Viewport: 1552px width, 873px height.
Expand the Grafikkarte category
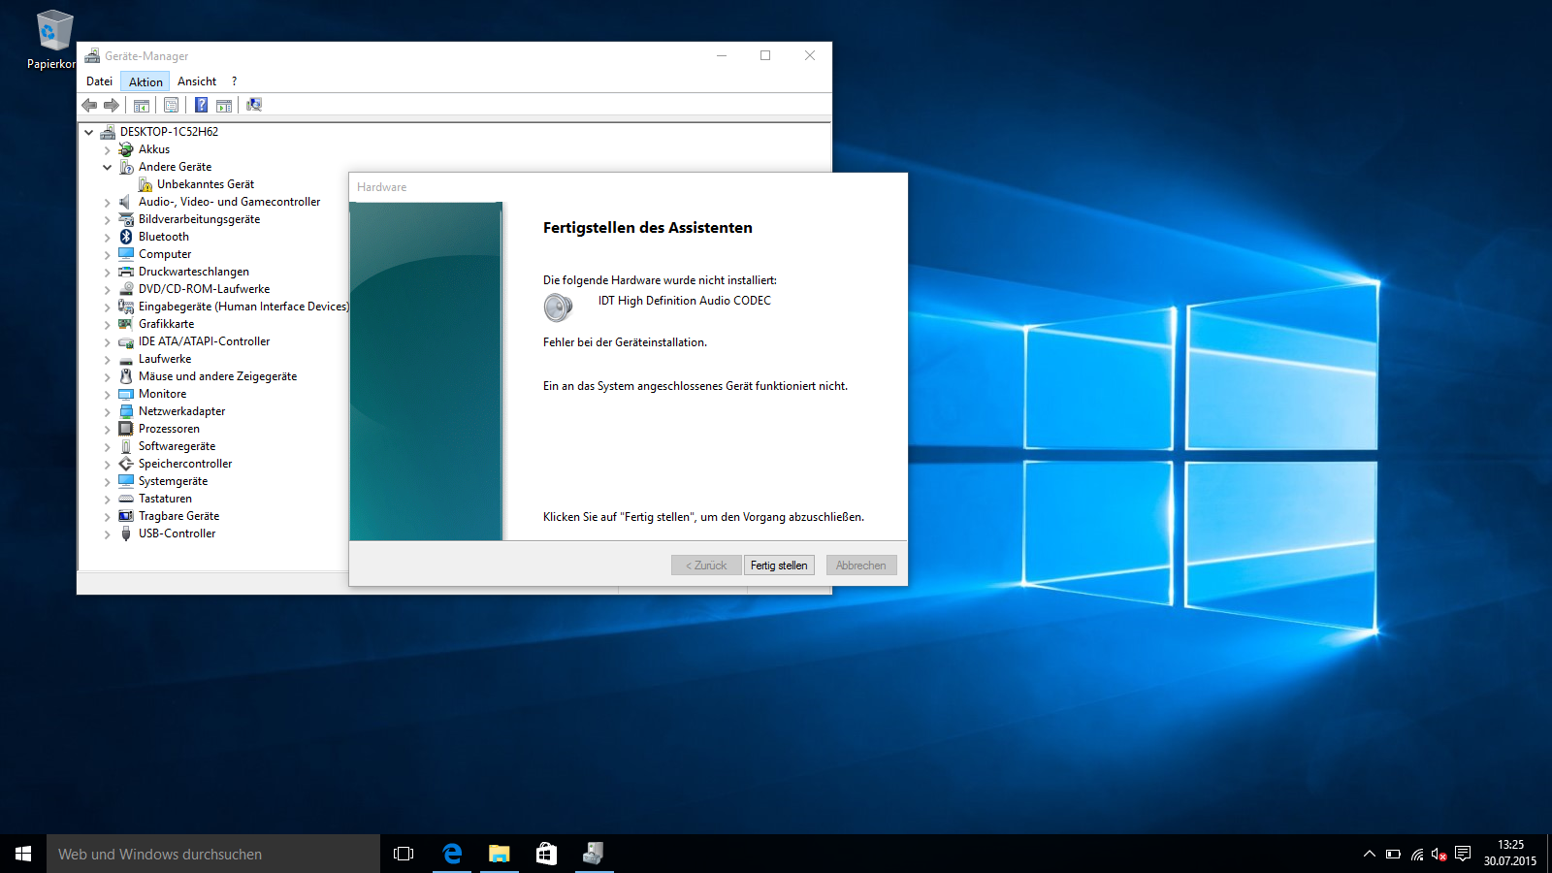(107, 324)
